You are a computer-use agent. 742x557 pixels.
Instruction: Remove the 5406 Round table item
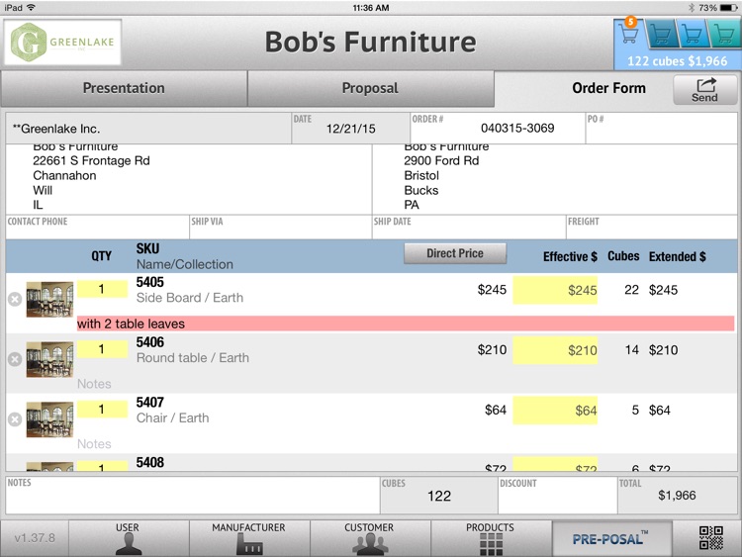point(15,359)
